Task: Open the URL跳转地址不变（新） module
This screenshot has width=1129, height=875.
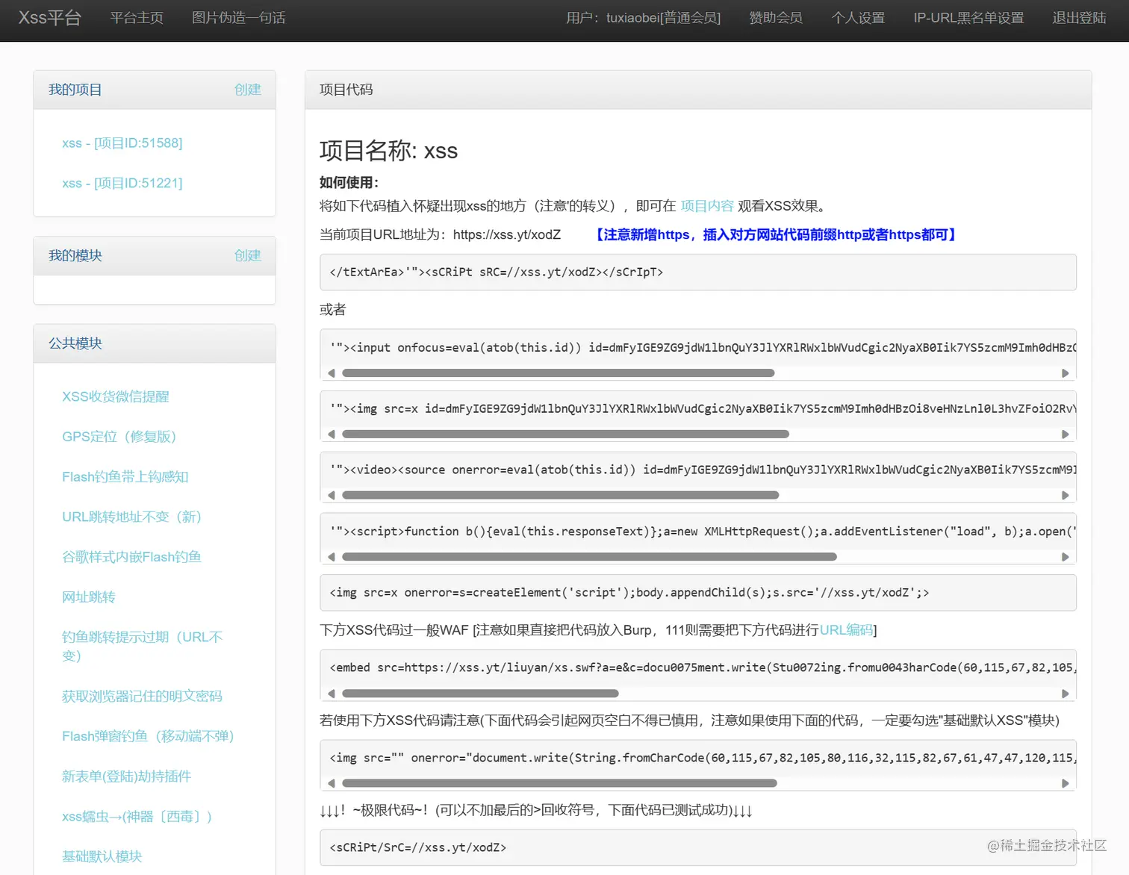Action: [132, 517]
